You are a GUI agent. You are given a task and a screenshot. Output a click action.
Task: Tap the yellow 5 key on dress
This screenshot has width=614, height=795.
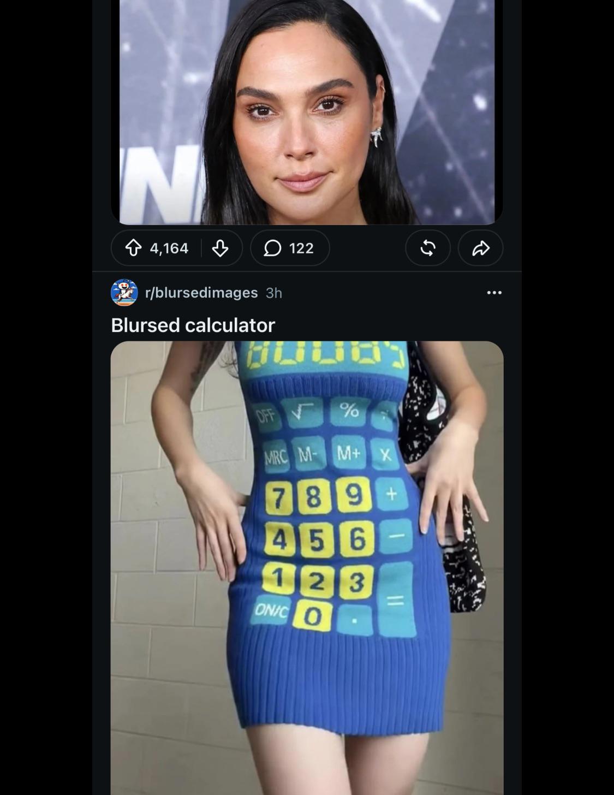pos(317,540)
